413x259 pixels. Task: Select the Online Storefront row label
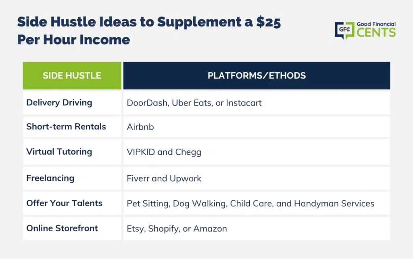[62, 228]
